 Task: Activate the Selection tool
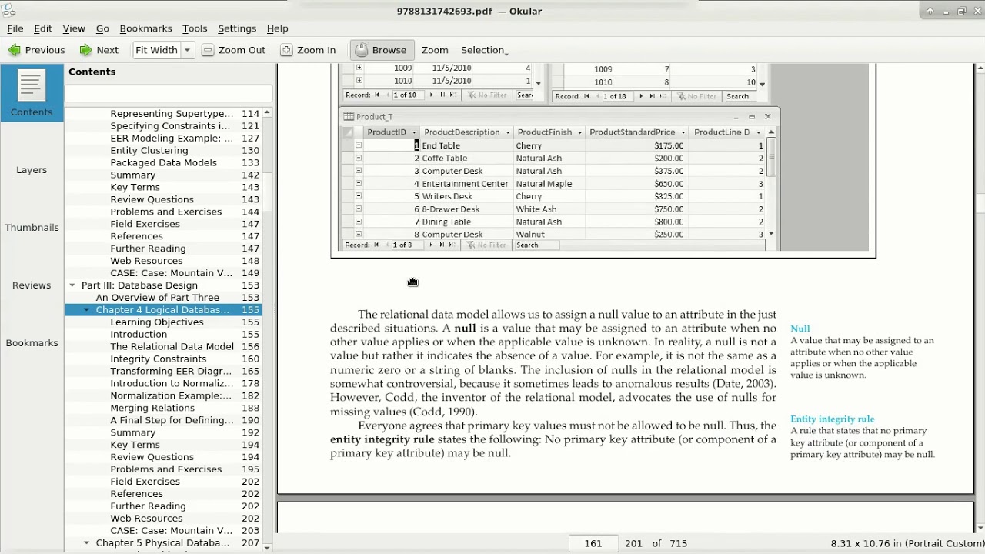tap(484, 50)
